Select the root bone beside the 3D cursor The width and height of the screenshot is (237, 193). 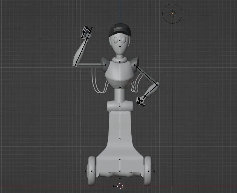(x=117, y=186)
